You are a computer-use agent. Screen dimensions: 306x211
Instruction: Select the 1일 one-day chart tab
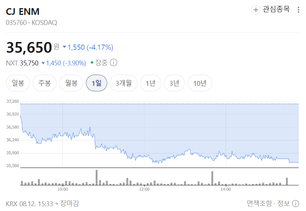pos(96,83)
